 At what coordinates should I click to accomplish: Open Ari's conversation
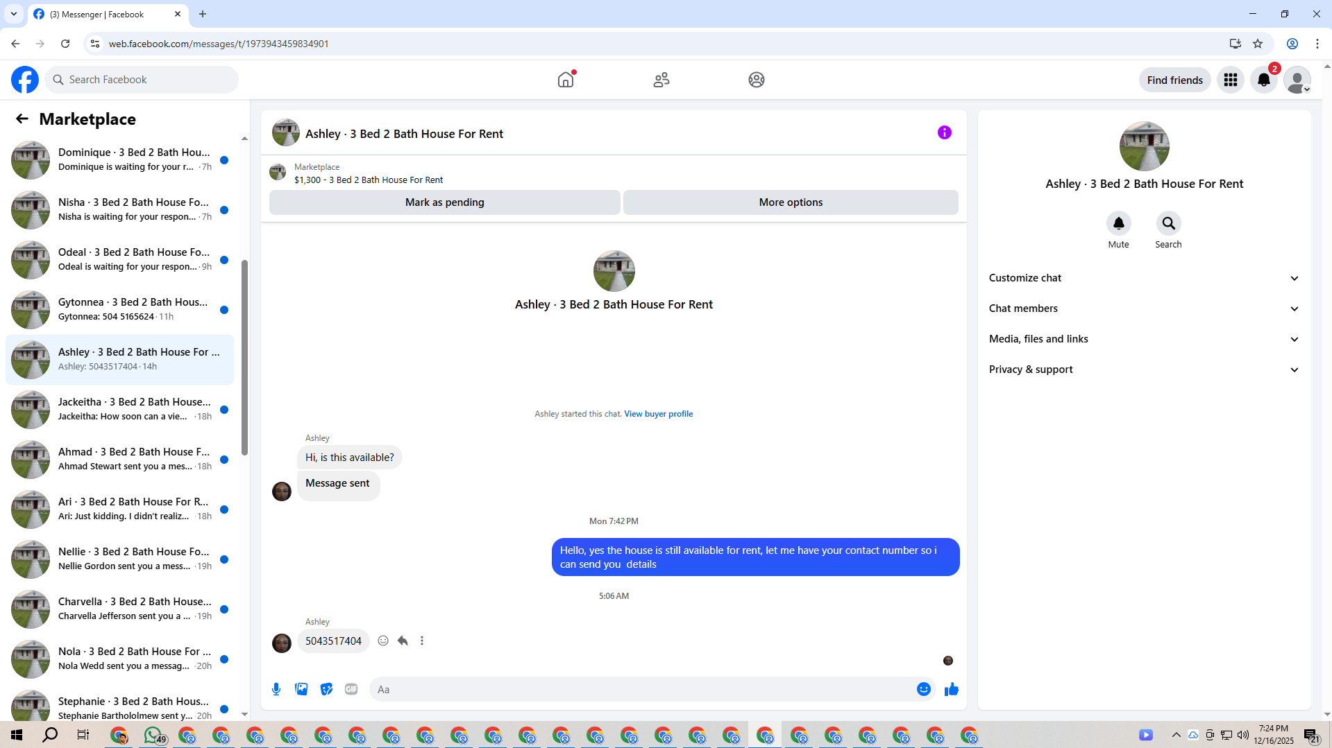click(x=119, y=509)
